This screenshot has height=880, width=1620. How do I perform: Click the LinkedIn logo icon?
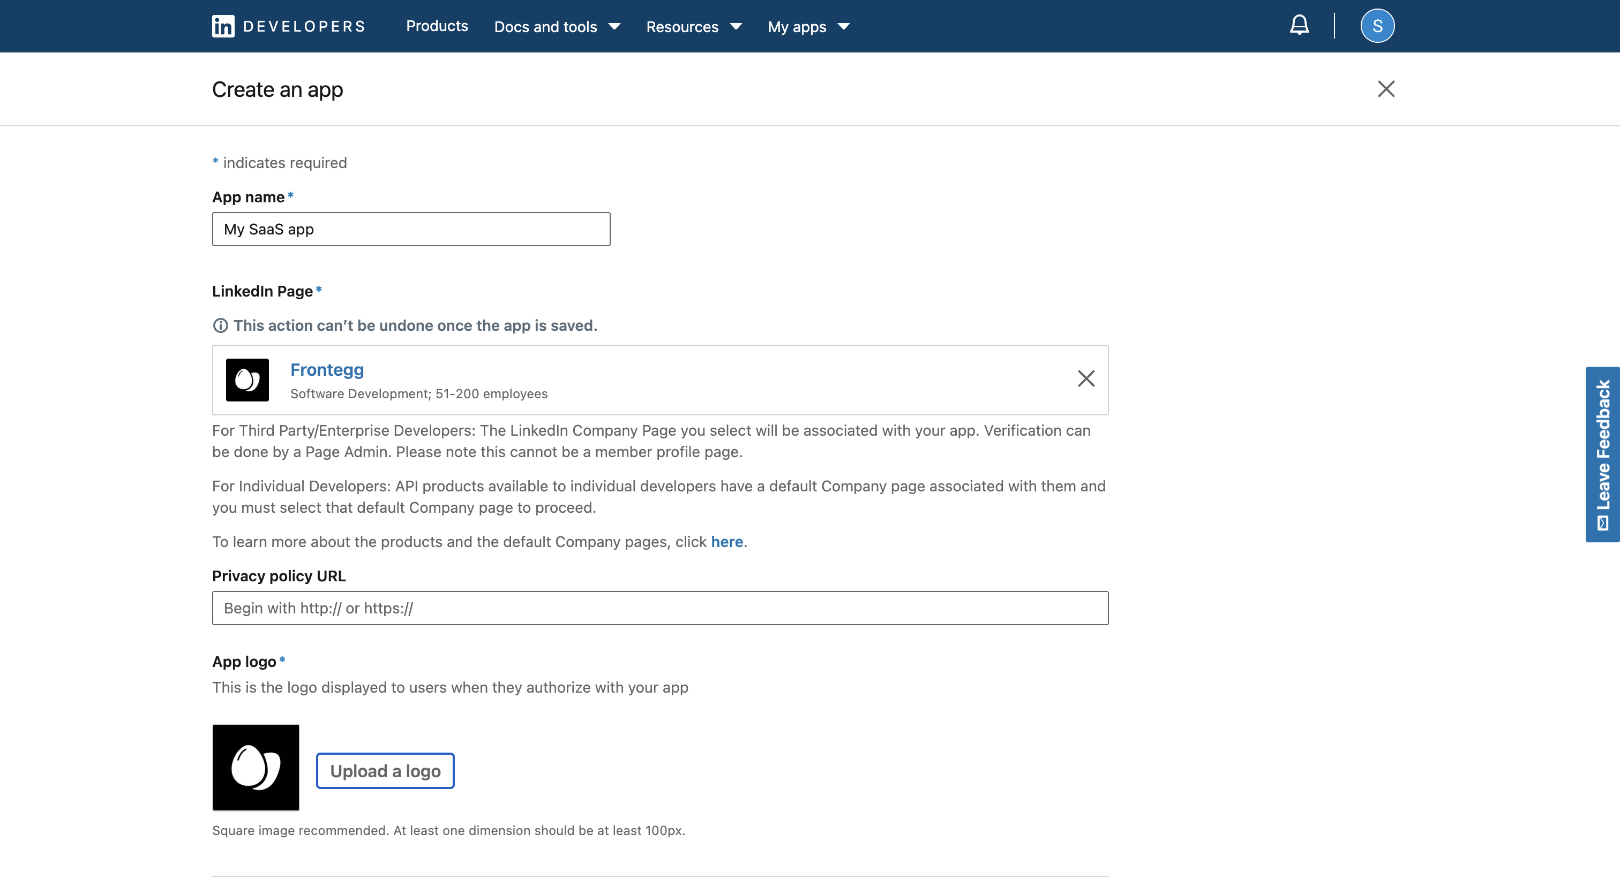coord(223,26)
